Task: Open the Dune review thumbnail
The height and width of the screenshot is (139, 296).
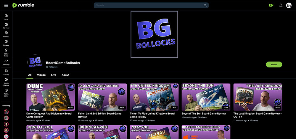Action: click(51, 97)
